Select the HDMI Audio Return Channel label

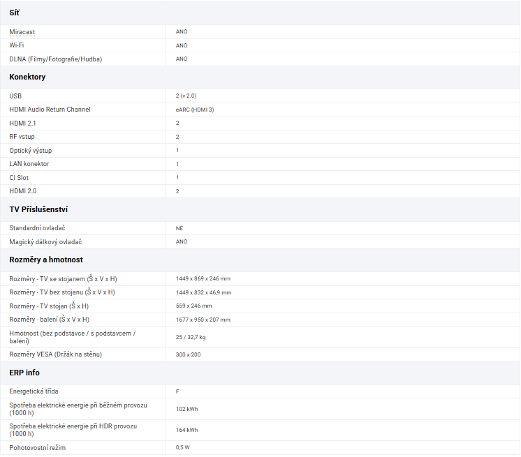coord(50,110)
